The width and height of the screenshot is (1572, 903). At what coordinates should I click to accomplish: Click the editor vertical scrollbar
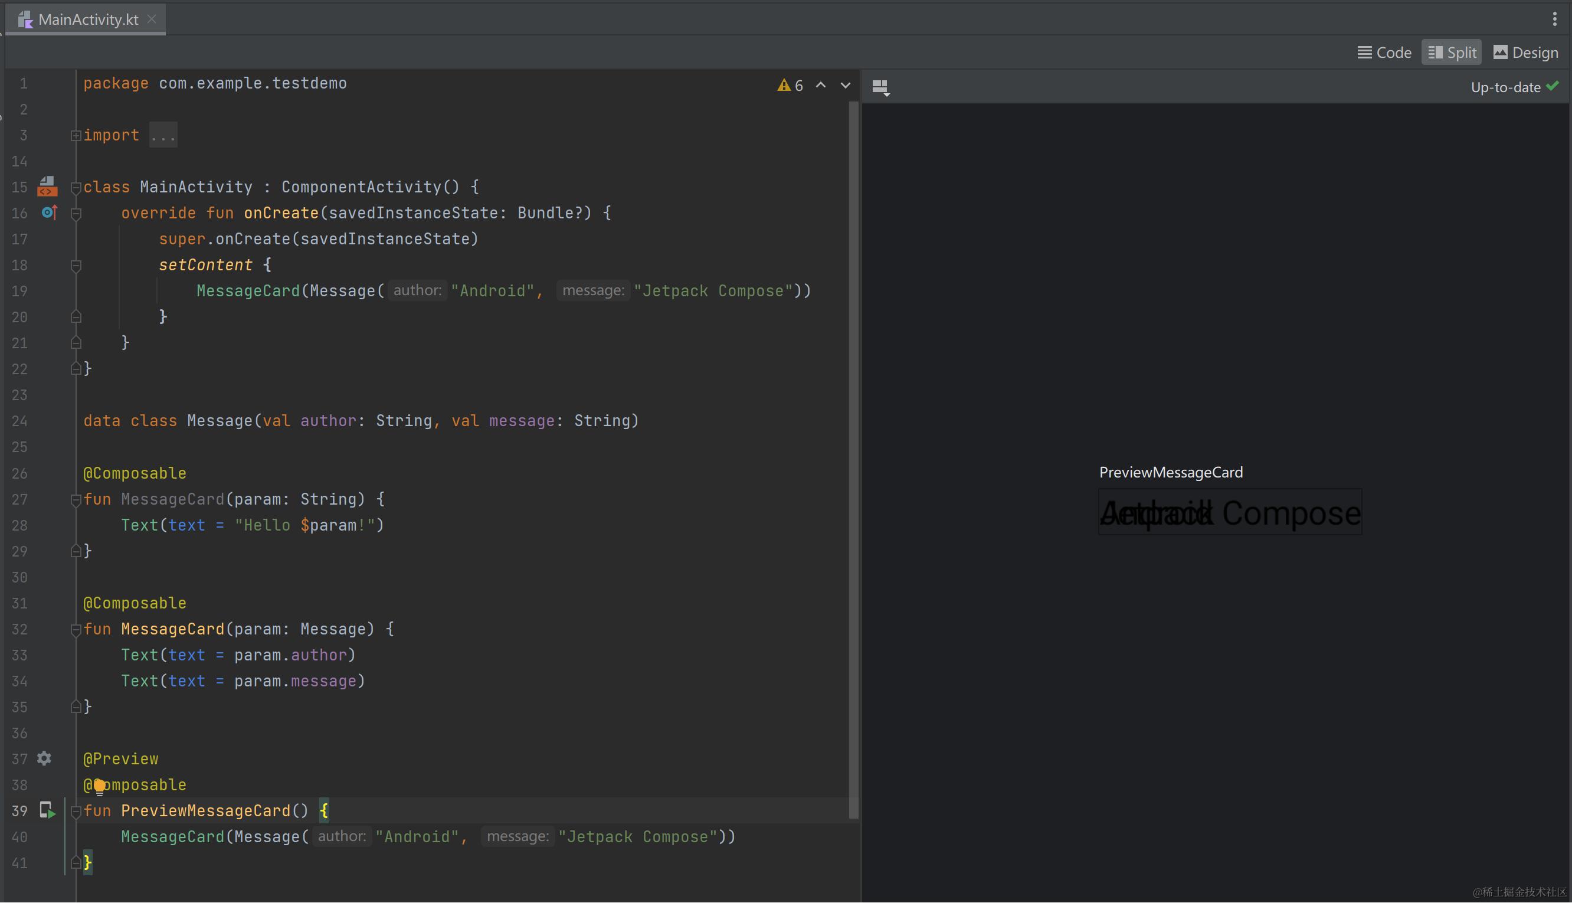coord(854,459)
